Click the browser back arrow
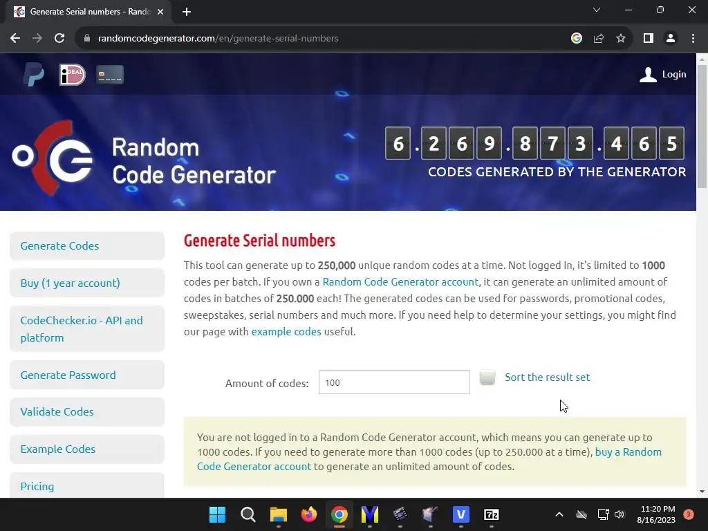The width and height of the screenshot is (708, 531). 15,39
